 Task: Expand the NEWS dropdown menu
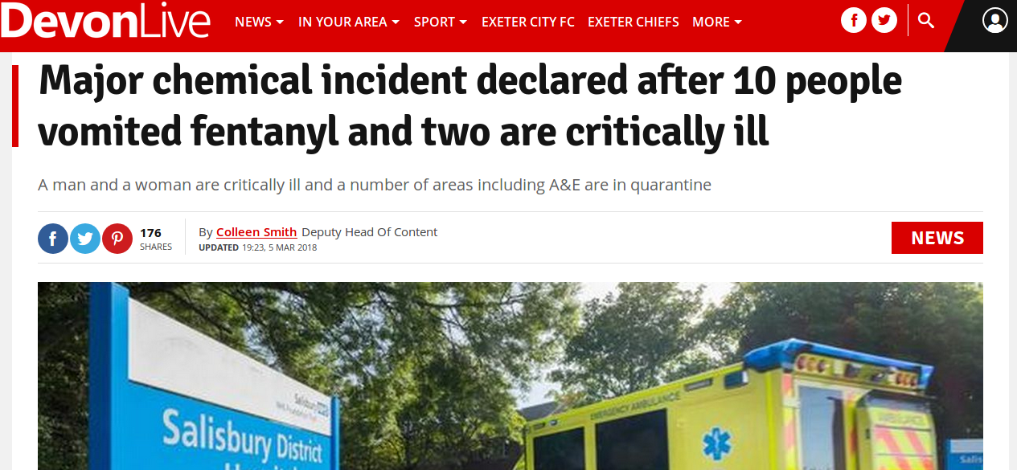coord(259,22)
